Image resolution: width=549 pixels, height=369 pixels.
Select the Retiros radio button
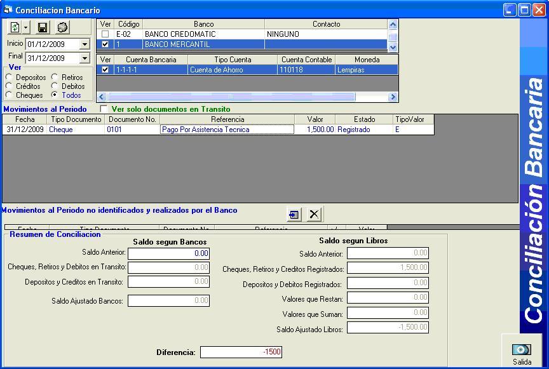coord(54,77)
